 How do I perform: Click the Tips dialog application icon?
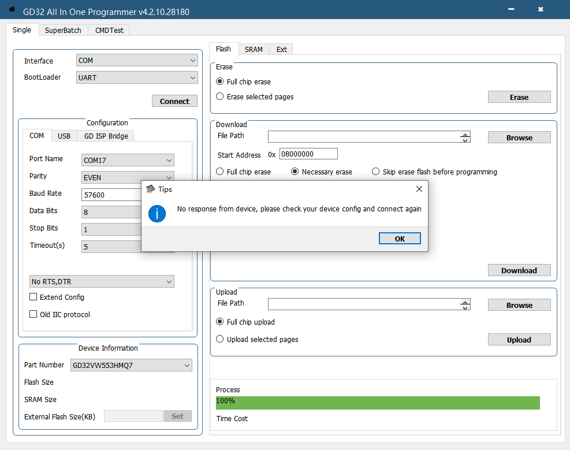tap(150, 189)
